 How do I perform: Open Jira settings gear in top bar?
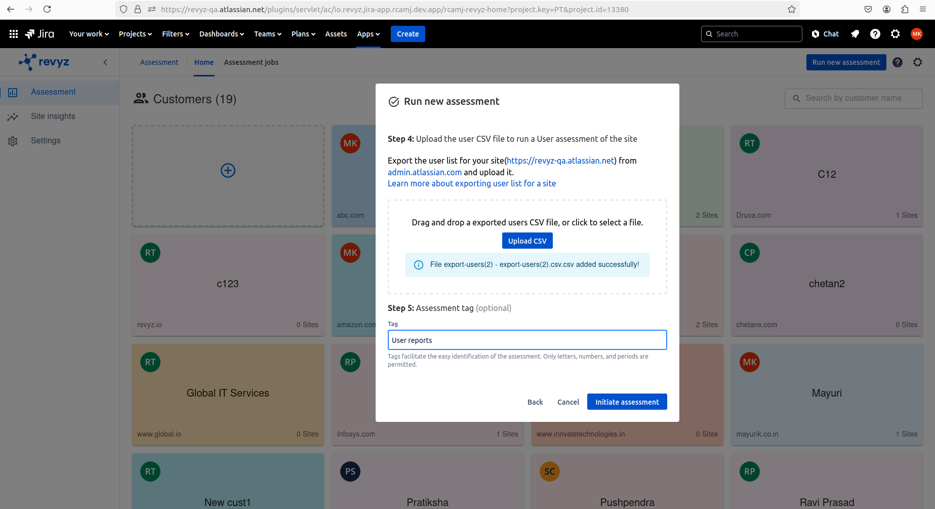(896, 34)
